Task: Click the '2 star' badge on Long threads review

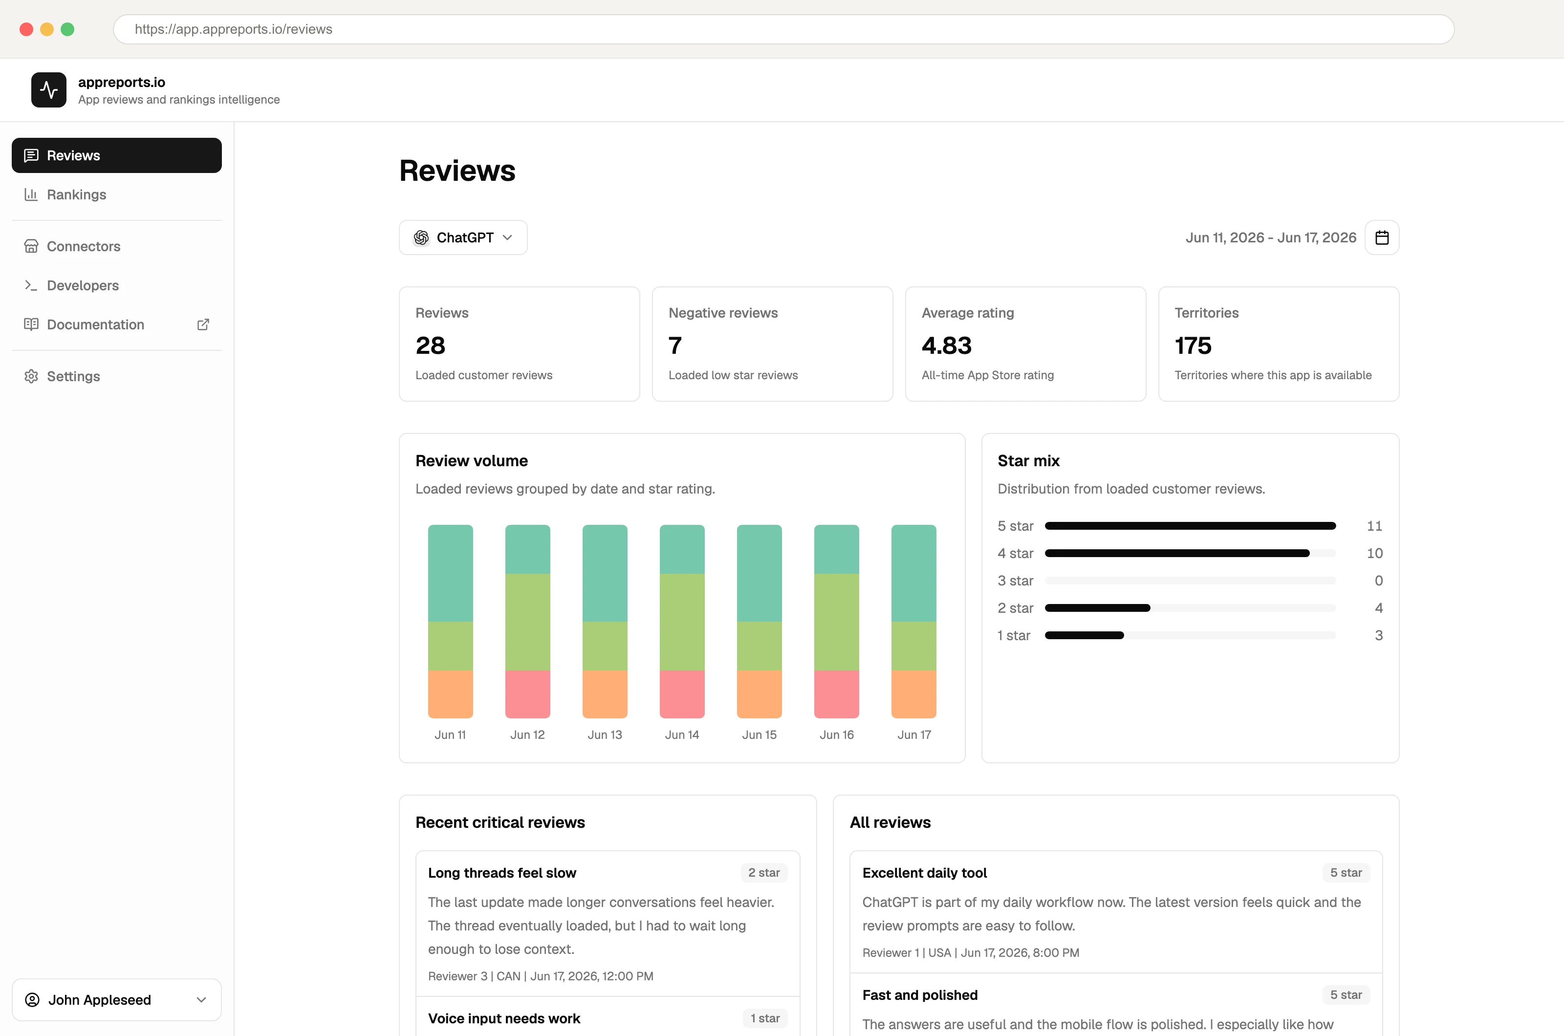Action: (x=764, y=872)
